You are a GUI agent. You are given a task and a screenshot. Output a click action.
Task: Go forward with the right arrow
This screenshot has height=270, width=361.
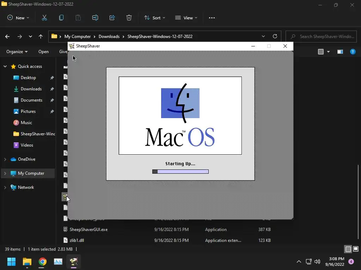[x=20, y=37]
